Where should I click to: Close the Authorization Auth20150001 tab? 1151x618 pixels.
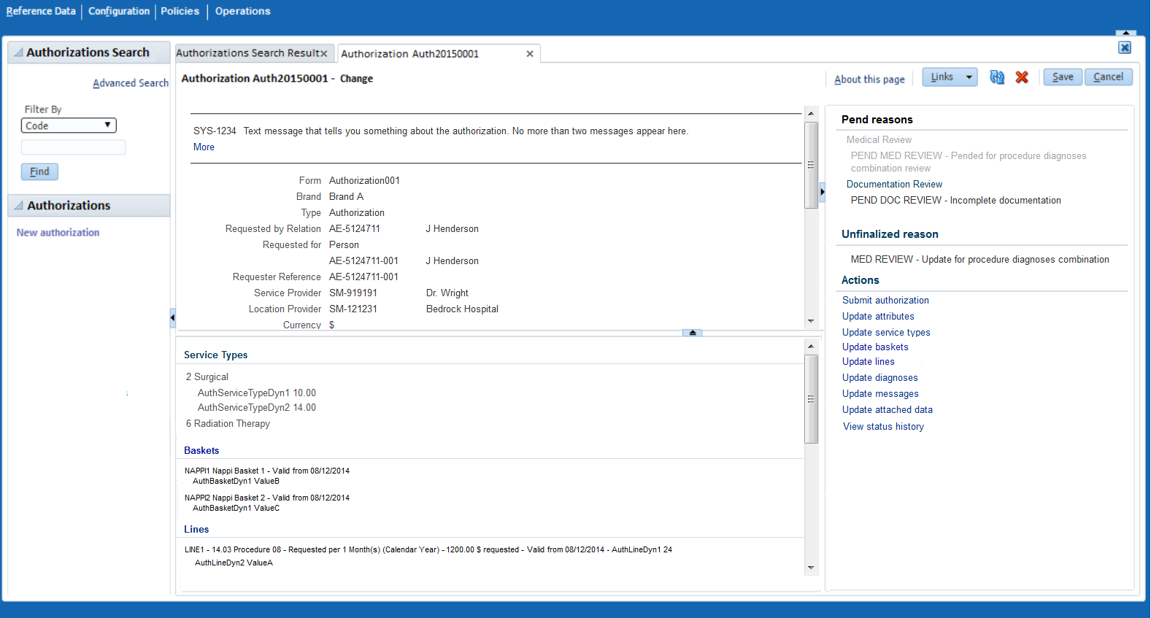[530, 54]
